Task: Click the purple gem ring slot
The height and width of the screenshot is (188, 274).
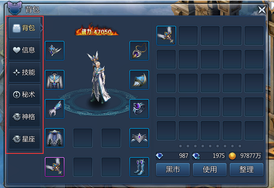Action: pyautogui.click(x=139, y=109)
